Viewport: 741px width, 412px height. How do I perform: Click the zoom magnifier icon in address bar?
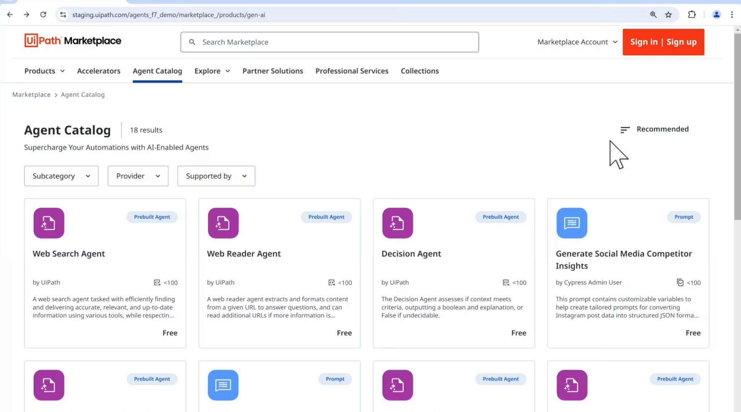tap(653, 15)
